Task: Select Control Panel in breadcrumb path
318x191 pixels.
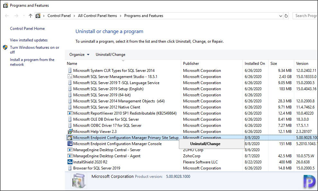Action: click(x=59, y=16)
